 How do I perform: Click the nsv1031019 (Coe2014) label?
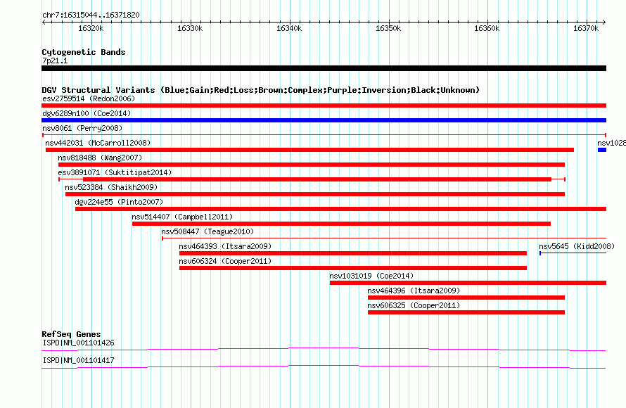pos(371,276)
